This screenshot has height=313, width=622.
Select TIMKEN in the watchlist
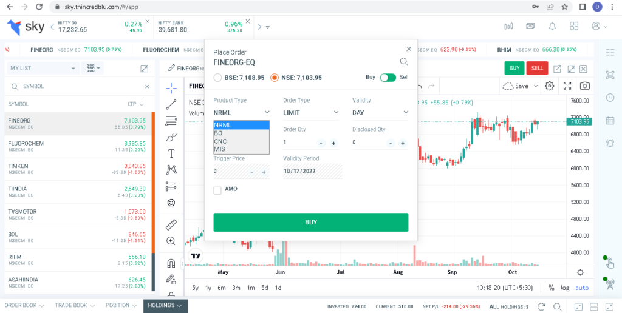79,169
